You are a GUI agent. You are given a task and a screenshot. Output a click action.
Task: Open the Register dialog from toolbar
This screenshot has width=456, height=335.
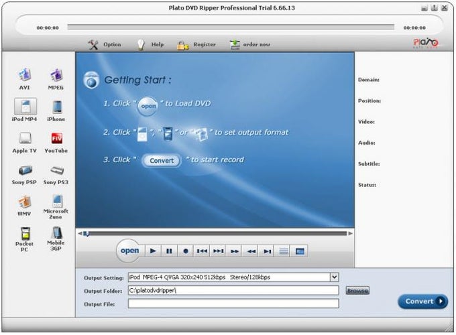196,45
